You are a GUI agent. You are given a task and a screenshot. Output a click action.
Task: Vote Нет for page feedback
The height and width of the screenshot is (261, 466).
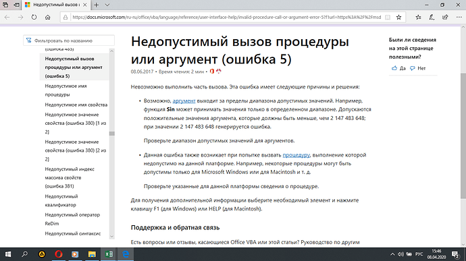pos(417,68)
